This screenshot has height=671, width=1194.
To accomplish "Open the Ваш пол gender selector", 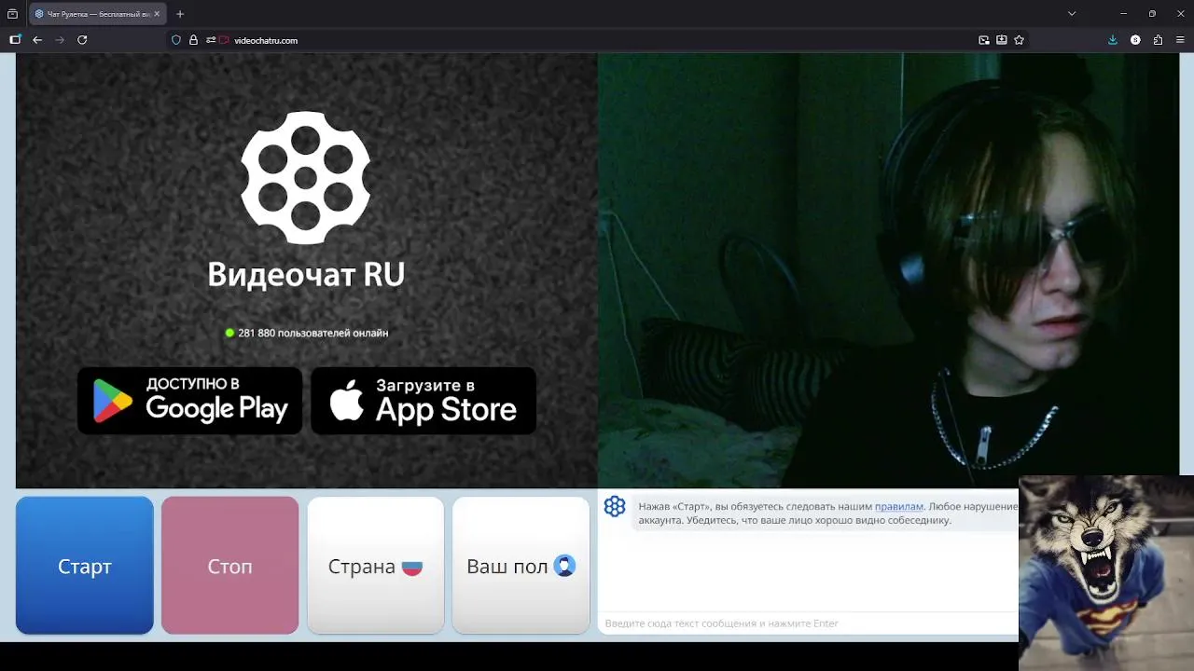I will pos(521,566).
